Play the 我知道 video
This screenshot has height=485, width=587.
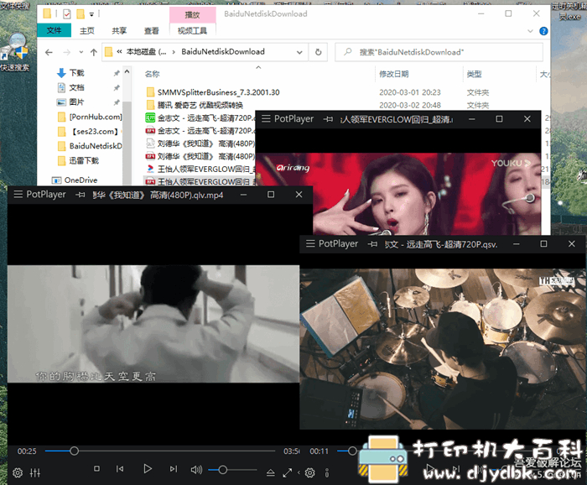click(148, 468)
